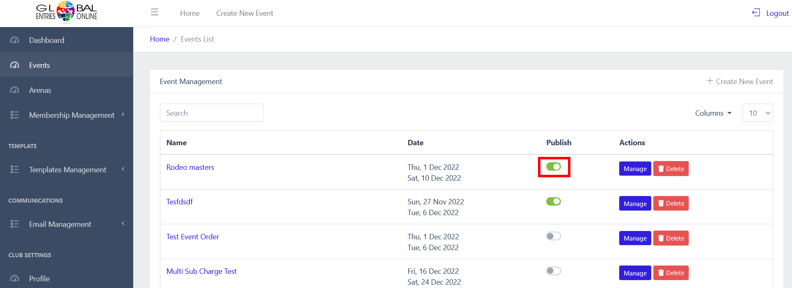The image size is (792, 288).
Task: Select the Events icon in the sidebar
Action: coord(15,65)
